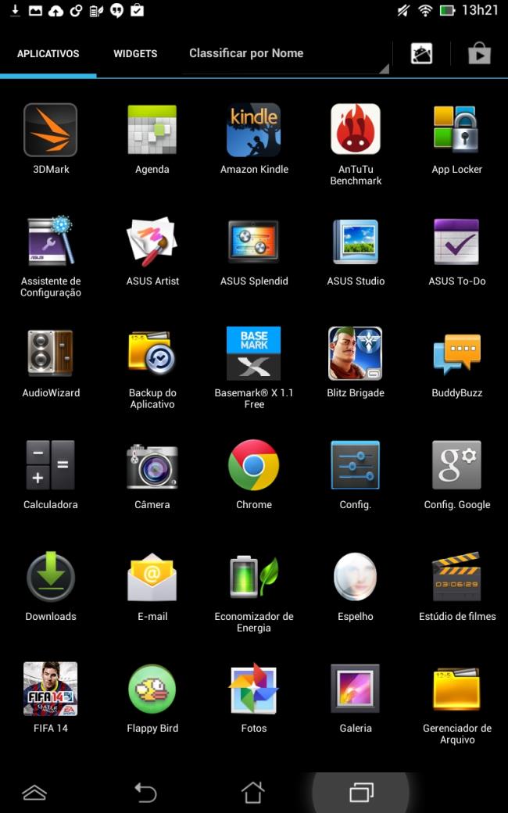Viewport: 508px width, 813px height.
Task: Tap the Hangouts notification icon
Action: click(116, 10)
